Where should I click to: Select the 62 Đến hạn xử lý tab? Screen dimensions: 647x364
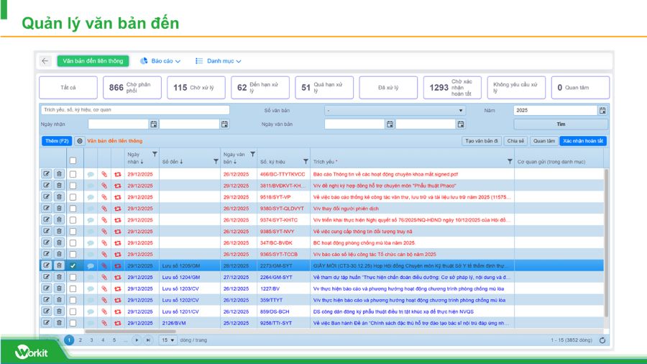pyautogui.click(x=260, y=88)
